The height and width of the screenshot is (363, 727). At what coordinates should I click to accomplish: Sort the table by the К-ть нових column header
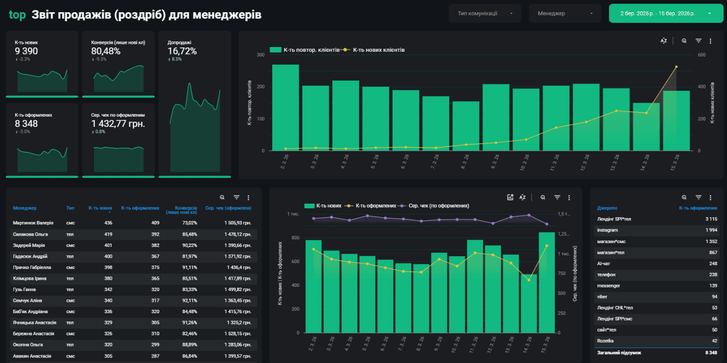(100, 208)
